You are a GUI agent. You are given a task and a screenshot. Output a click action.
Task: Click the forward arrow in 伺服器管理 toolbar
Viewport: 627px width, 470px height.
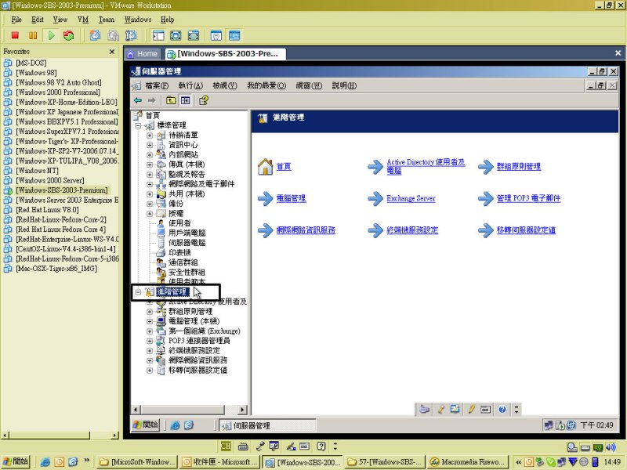pyautogui.click(x=151, y=100)
